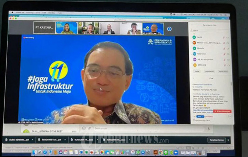Adjust the Word zoom slider
Viewport: 248px width, 157px height.
tap(216, 148)
